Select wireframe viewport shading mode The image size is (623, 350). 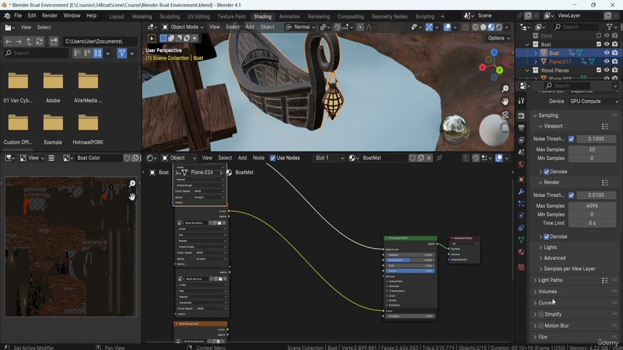coord(476,27)
